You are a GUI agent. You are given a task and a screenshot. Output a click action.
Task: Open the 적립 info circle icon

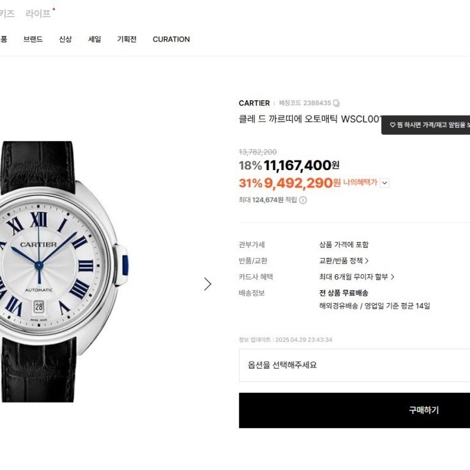pos(303,200)
